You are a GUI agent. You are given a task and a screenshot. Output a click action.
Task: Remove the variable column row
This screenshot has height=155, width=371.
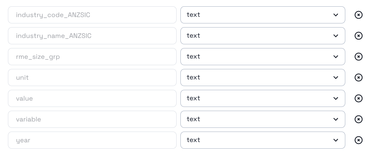pos(358,119)
